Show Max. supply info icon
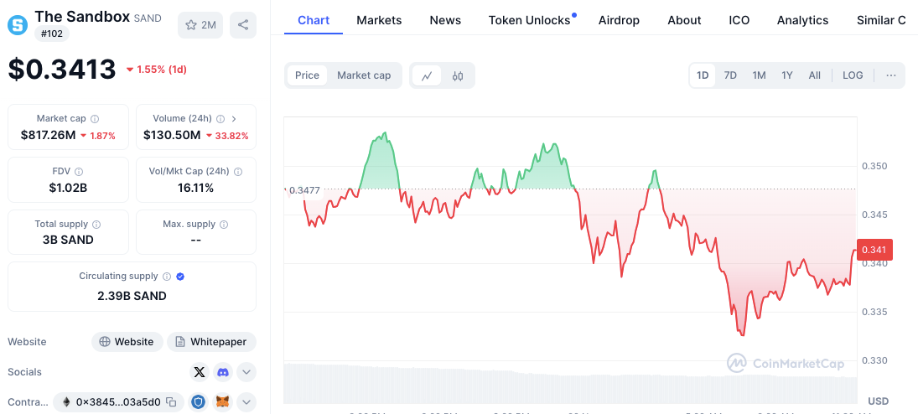 click(224, 225)
